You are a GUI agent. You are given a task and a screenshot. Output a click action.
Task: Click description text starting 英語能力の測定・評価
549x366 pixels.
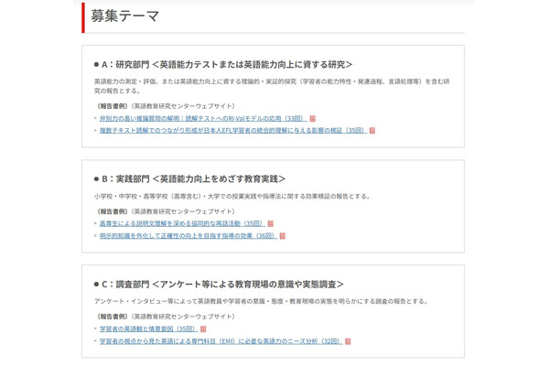pos(272,86)
